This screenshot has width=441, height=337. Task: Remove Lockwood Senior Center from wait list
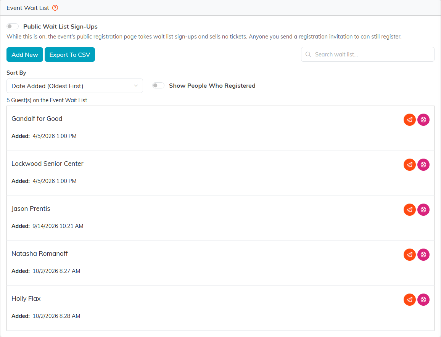[x=423, y=165]
